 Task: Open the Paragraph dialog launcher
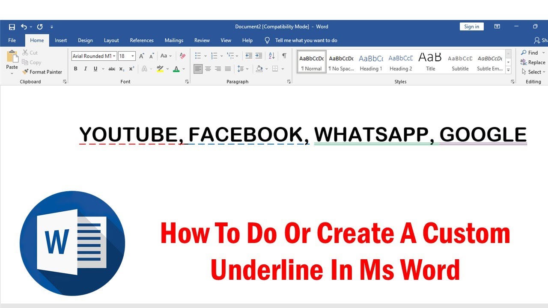point(289,81)
